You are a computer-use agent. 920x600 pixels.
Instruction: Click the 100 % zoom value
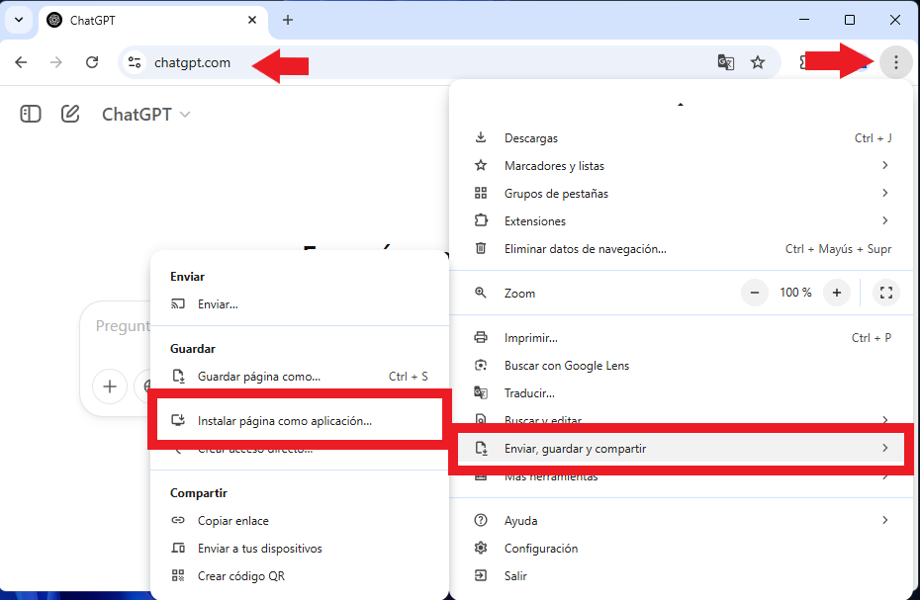pyautogui.click(x=795, y=293)
